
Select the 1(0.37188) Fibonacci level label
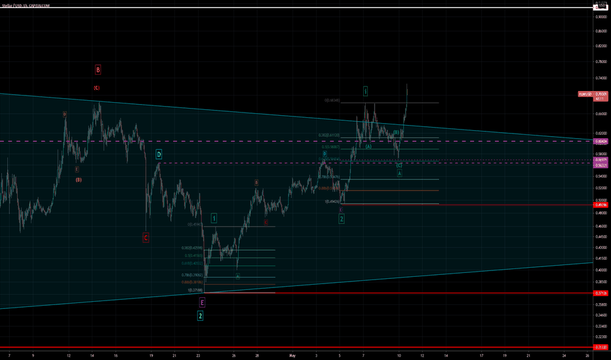coord(195,291)
